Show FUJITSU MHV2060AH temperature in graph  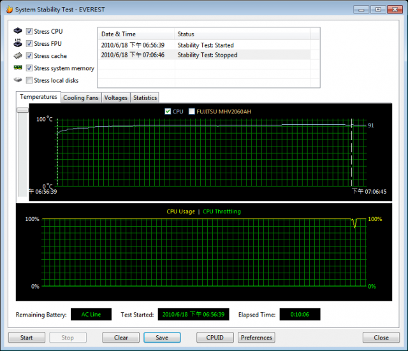192,111
